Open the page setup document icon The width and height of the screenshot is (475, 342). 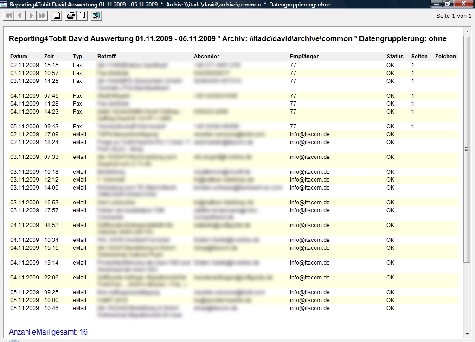(57, 15)
